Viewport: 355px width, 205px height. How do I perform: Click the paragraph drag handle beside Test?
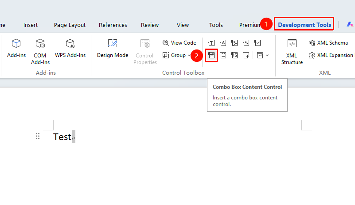pyautogui.click(x=38, y=136)
